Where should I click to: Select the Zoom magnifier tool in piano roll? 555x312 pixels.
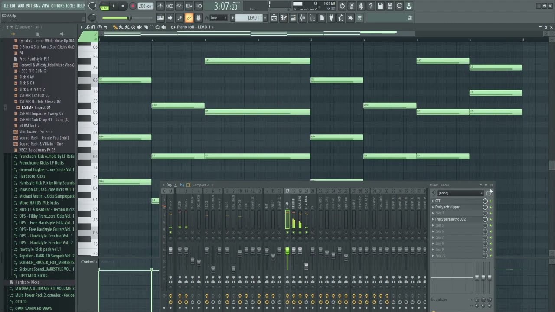coord(157,27)
